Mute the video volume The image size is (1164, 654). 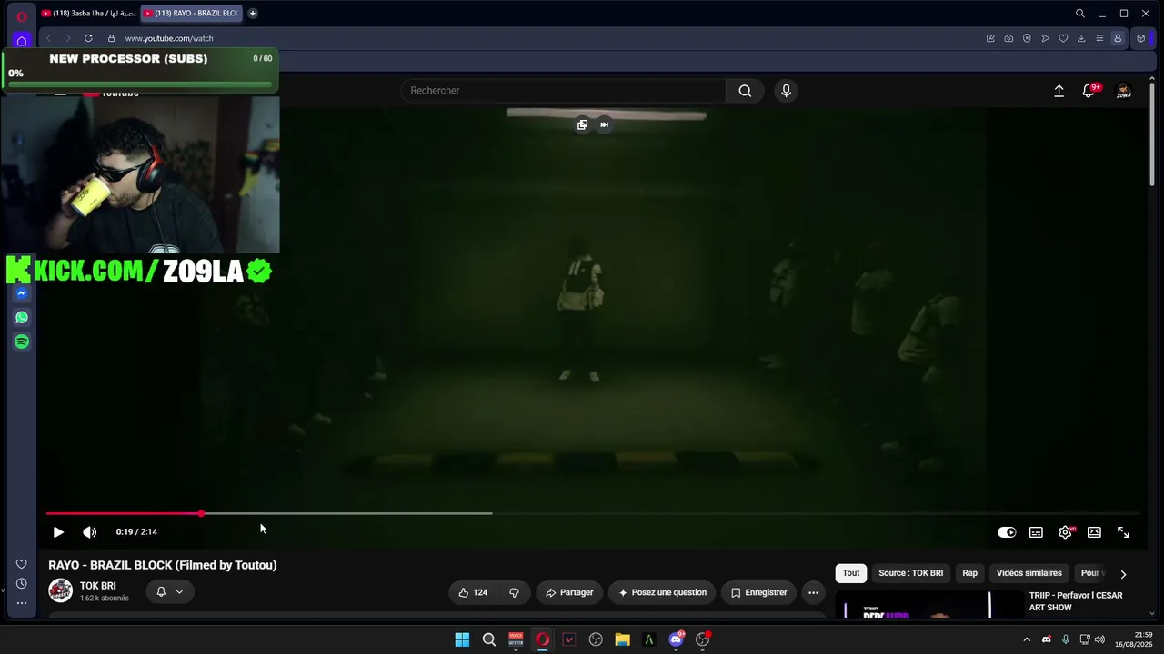pyautogui.click(x=89, y=532)
